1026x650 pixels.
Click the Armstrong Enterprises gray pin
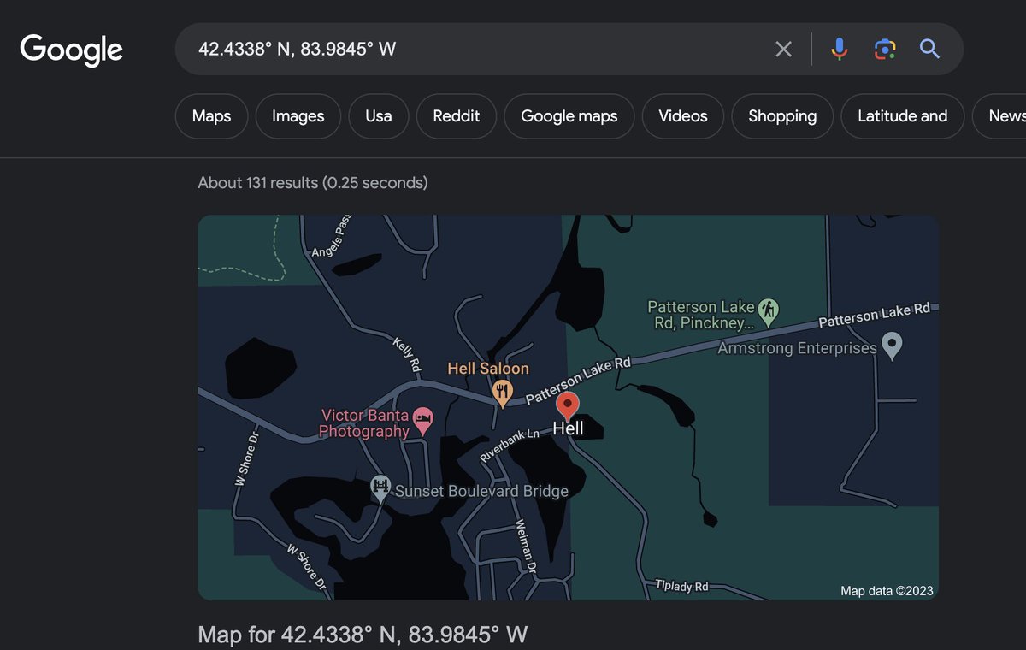(893, 346)
